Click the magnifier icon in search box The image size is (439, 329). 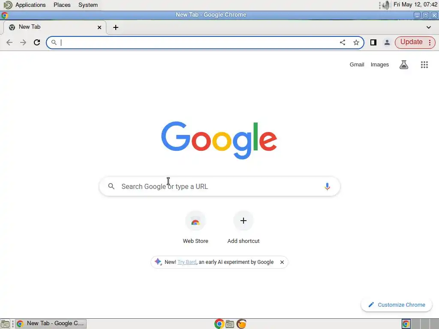click(111, 186)
